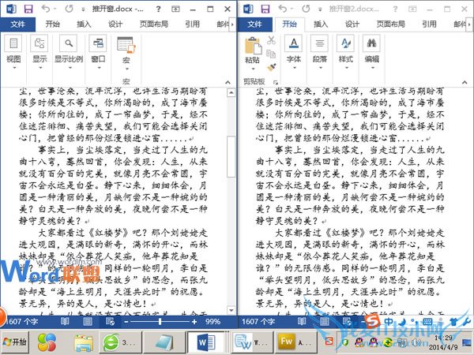This screenshot has height=355, width=474.
Task: Open the Word taskbar button
Action: 206,342
